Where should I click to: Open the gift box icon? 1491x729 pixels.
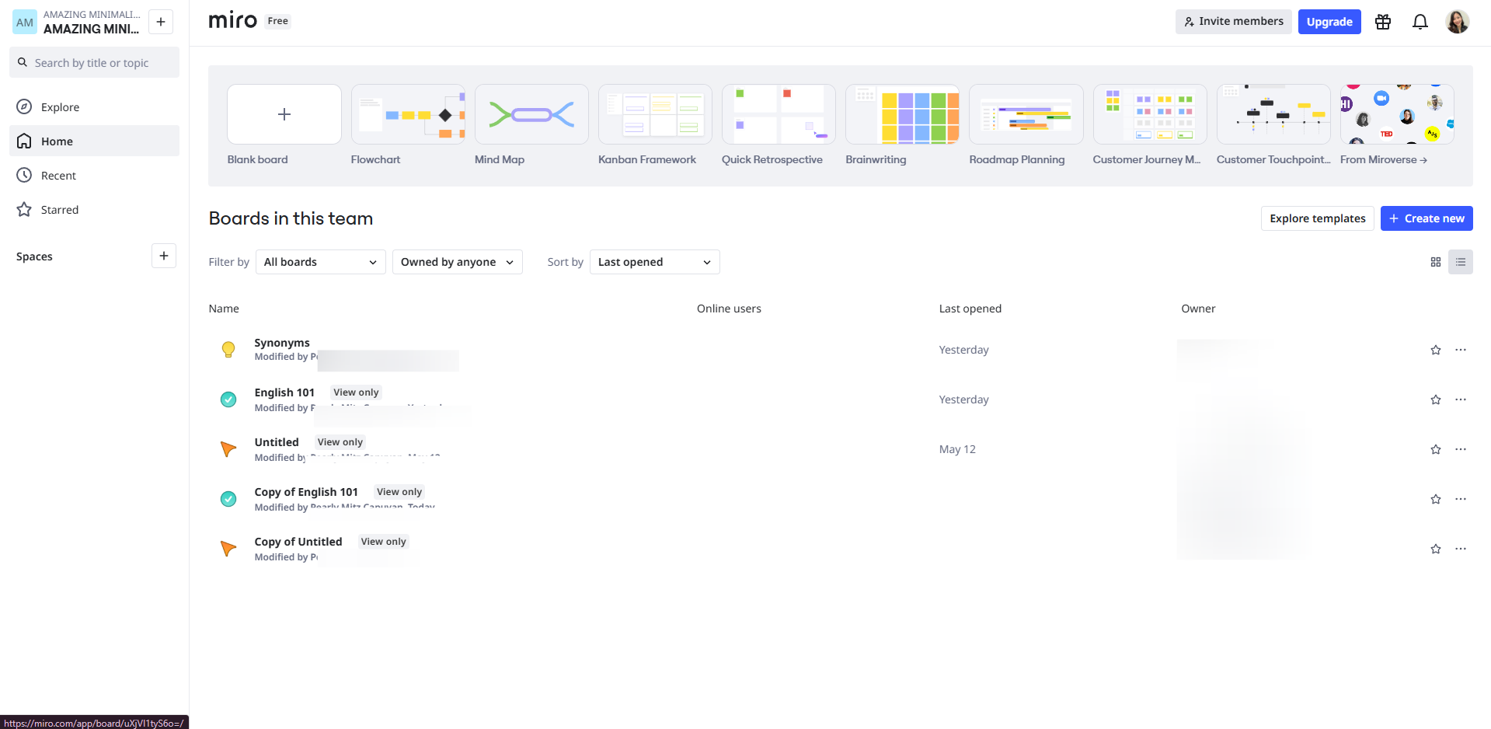click(x=1383, y=22)
